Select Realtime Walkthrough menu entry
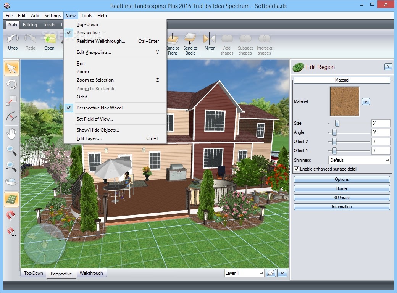Screen dimensions: 397x293 115,41
